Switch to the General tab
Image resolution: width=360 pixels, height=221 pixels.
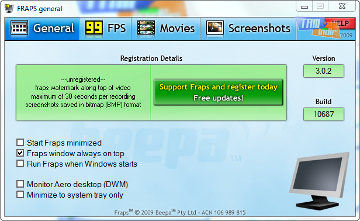42,29
